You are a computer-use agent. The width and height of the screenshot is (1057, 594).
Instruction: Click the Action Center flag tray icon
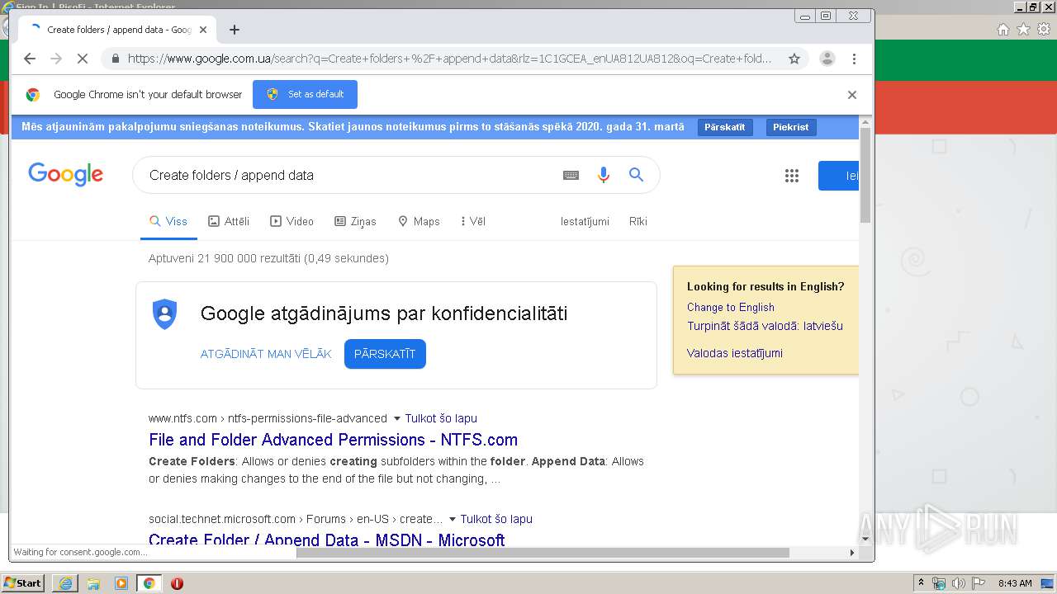pyautogui.click(x=978, y=583)
